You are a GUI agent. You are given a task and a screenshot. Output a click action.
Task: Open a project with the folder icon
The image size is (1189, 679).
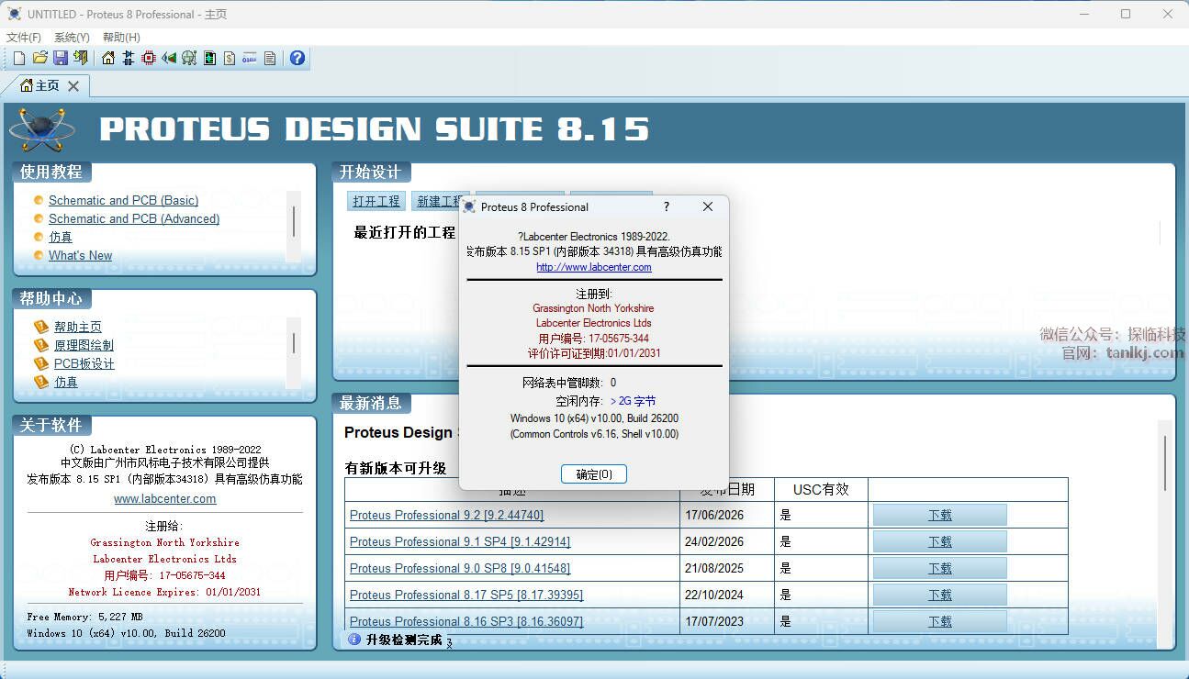coord(39,58)
